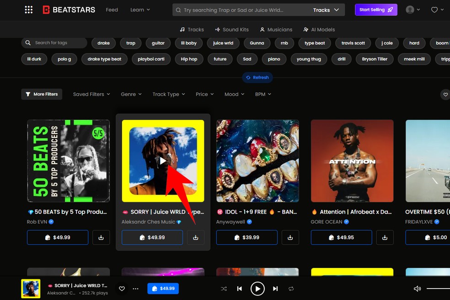Skip to the next track
The image size is (450, 300).
coord(275,289)
